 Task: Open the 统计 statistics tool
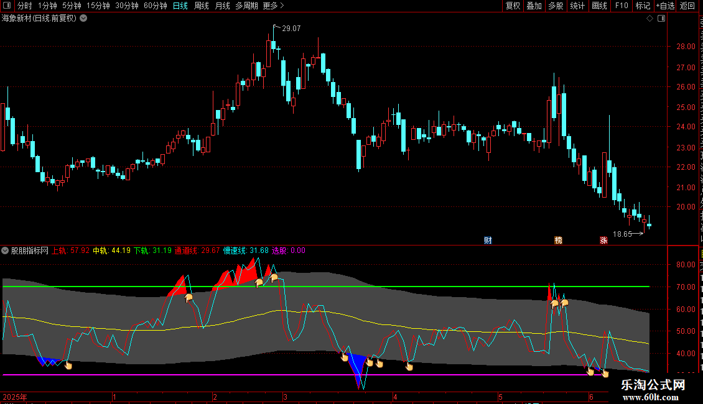click(577, 6)
